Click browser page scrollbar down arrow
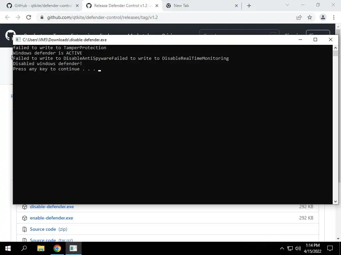The height and width of the screenshot is (255, 341). pyautogui.click(x=338, y=239)
